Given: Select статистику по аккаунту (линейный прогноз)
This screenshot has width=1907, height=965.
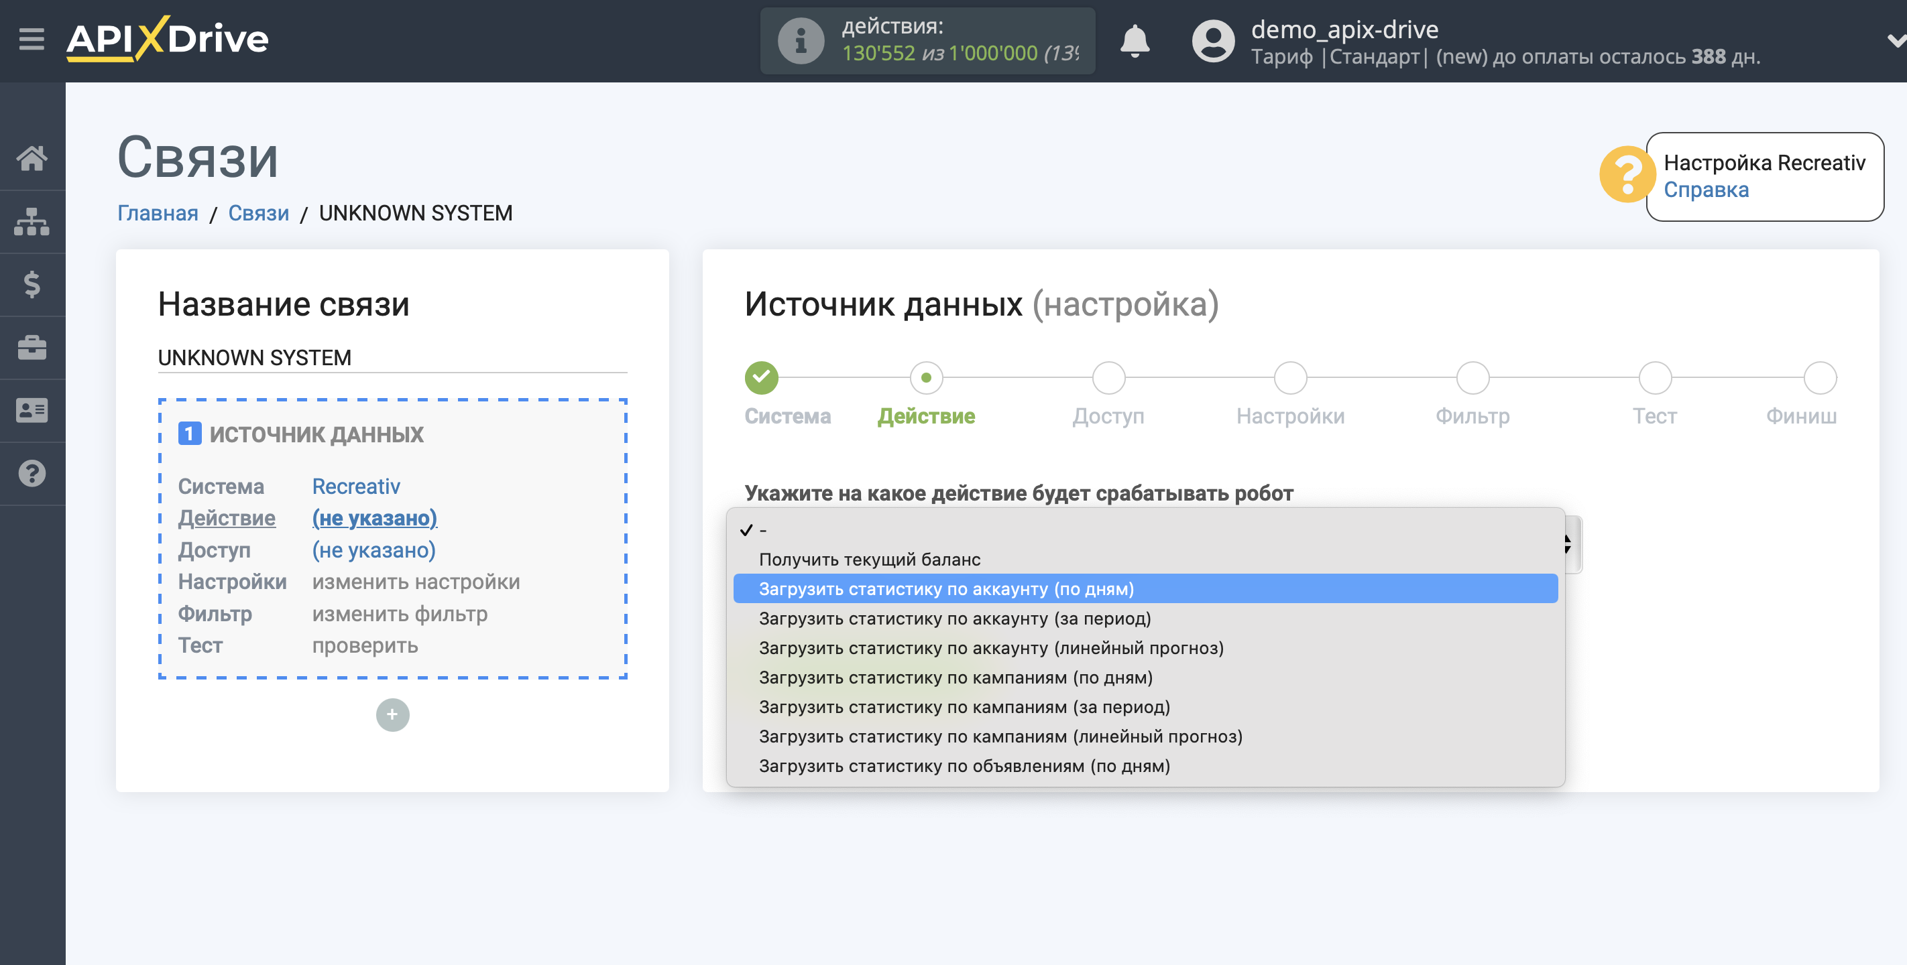Looking at the screenshot, I should tap(1145, 648).
